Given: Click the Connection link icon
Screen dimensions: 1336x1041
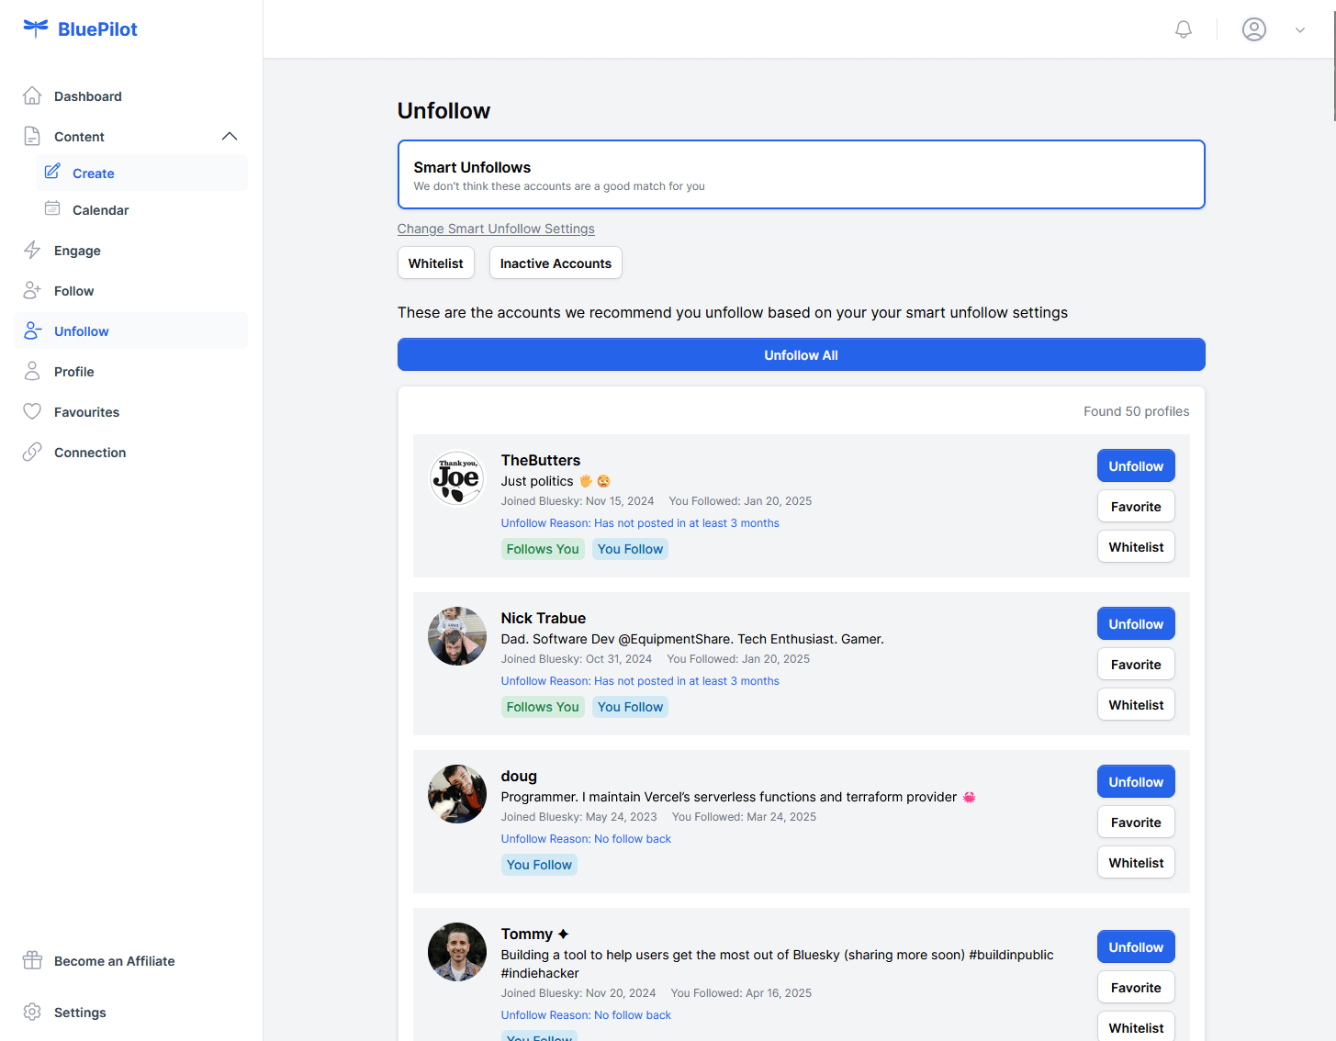Looking at the screenshot, I should pyautogui.click(x=32, y=453).
